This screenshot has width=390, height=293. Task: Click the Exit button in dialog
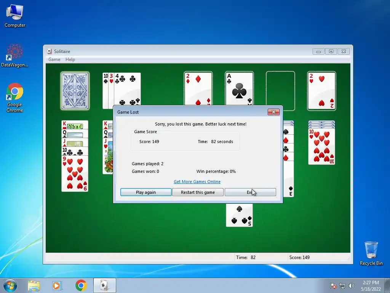[250, 192]
